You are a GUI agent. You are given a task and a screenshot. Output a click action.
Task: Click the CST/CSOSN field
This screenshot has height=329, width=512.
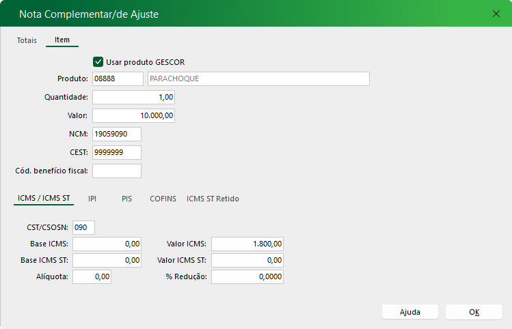point(83,227)
